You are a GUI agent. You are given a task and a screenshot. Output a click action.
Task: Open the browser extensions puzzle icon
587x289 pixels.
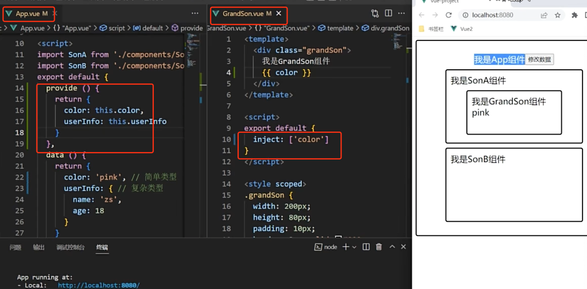[x=574, y=15]
